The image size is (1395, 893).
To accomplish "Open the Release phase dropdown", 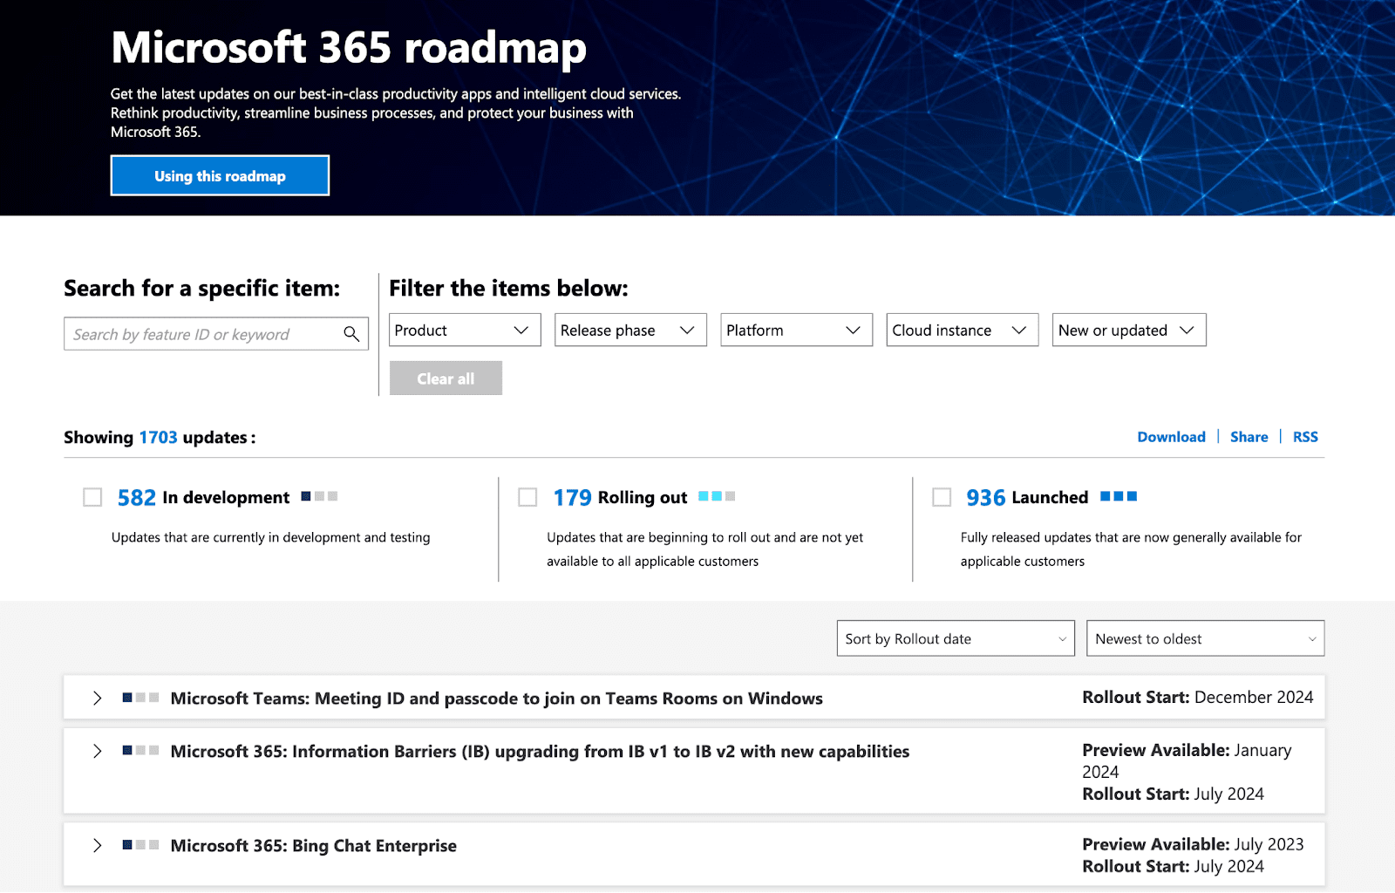I will [629, 331].
